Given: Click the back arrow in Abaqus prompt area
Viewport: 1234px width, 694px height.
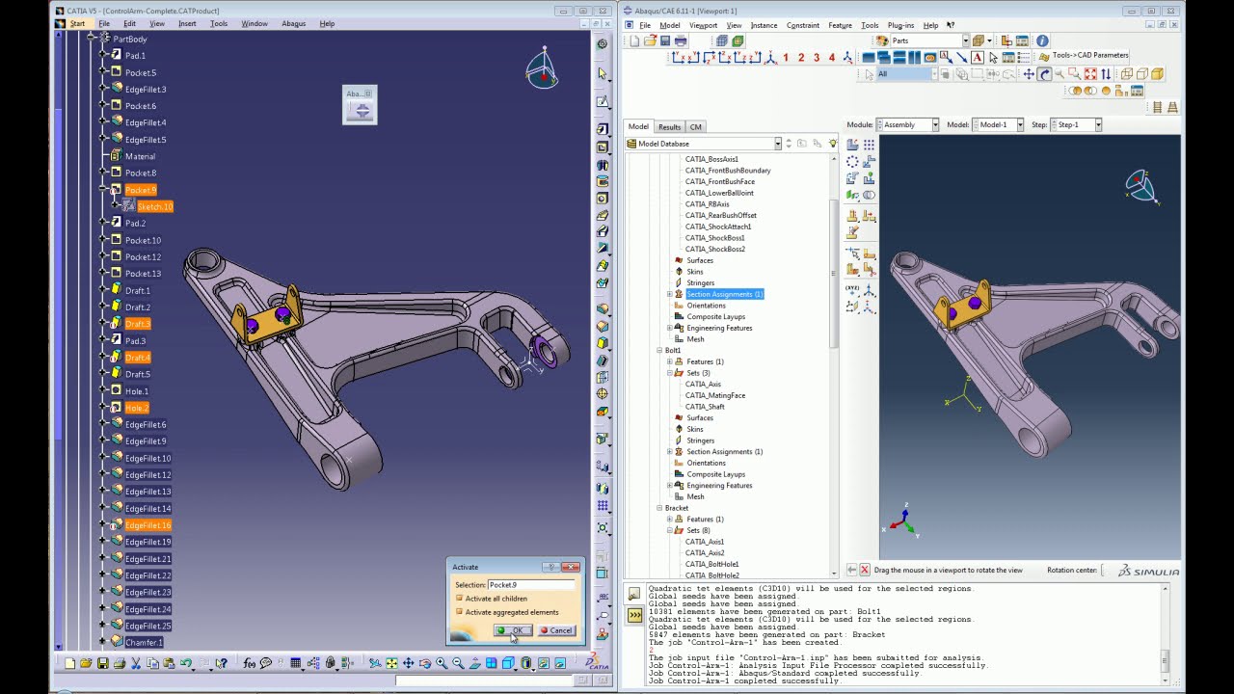Looking at the screenshot, I should tap(851, 570).
